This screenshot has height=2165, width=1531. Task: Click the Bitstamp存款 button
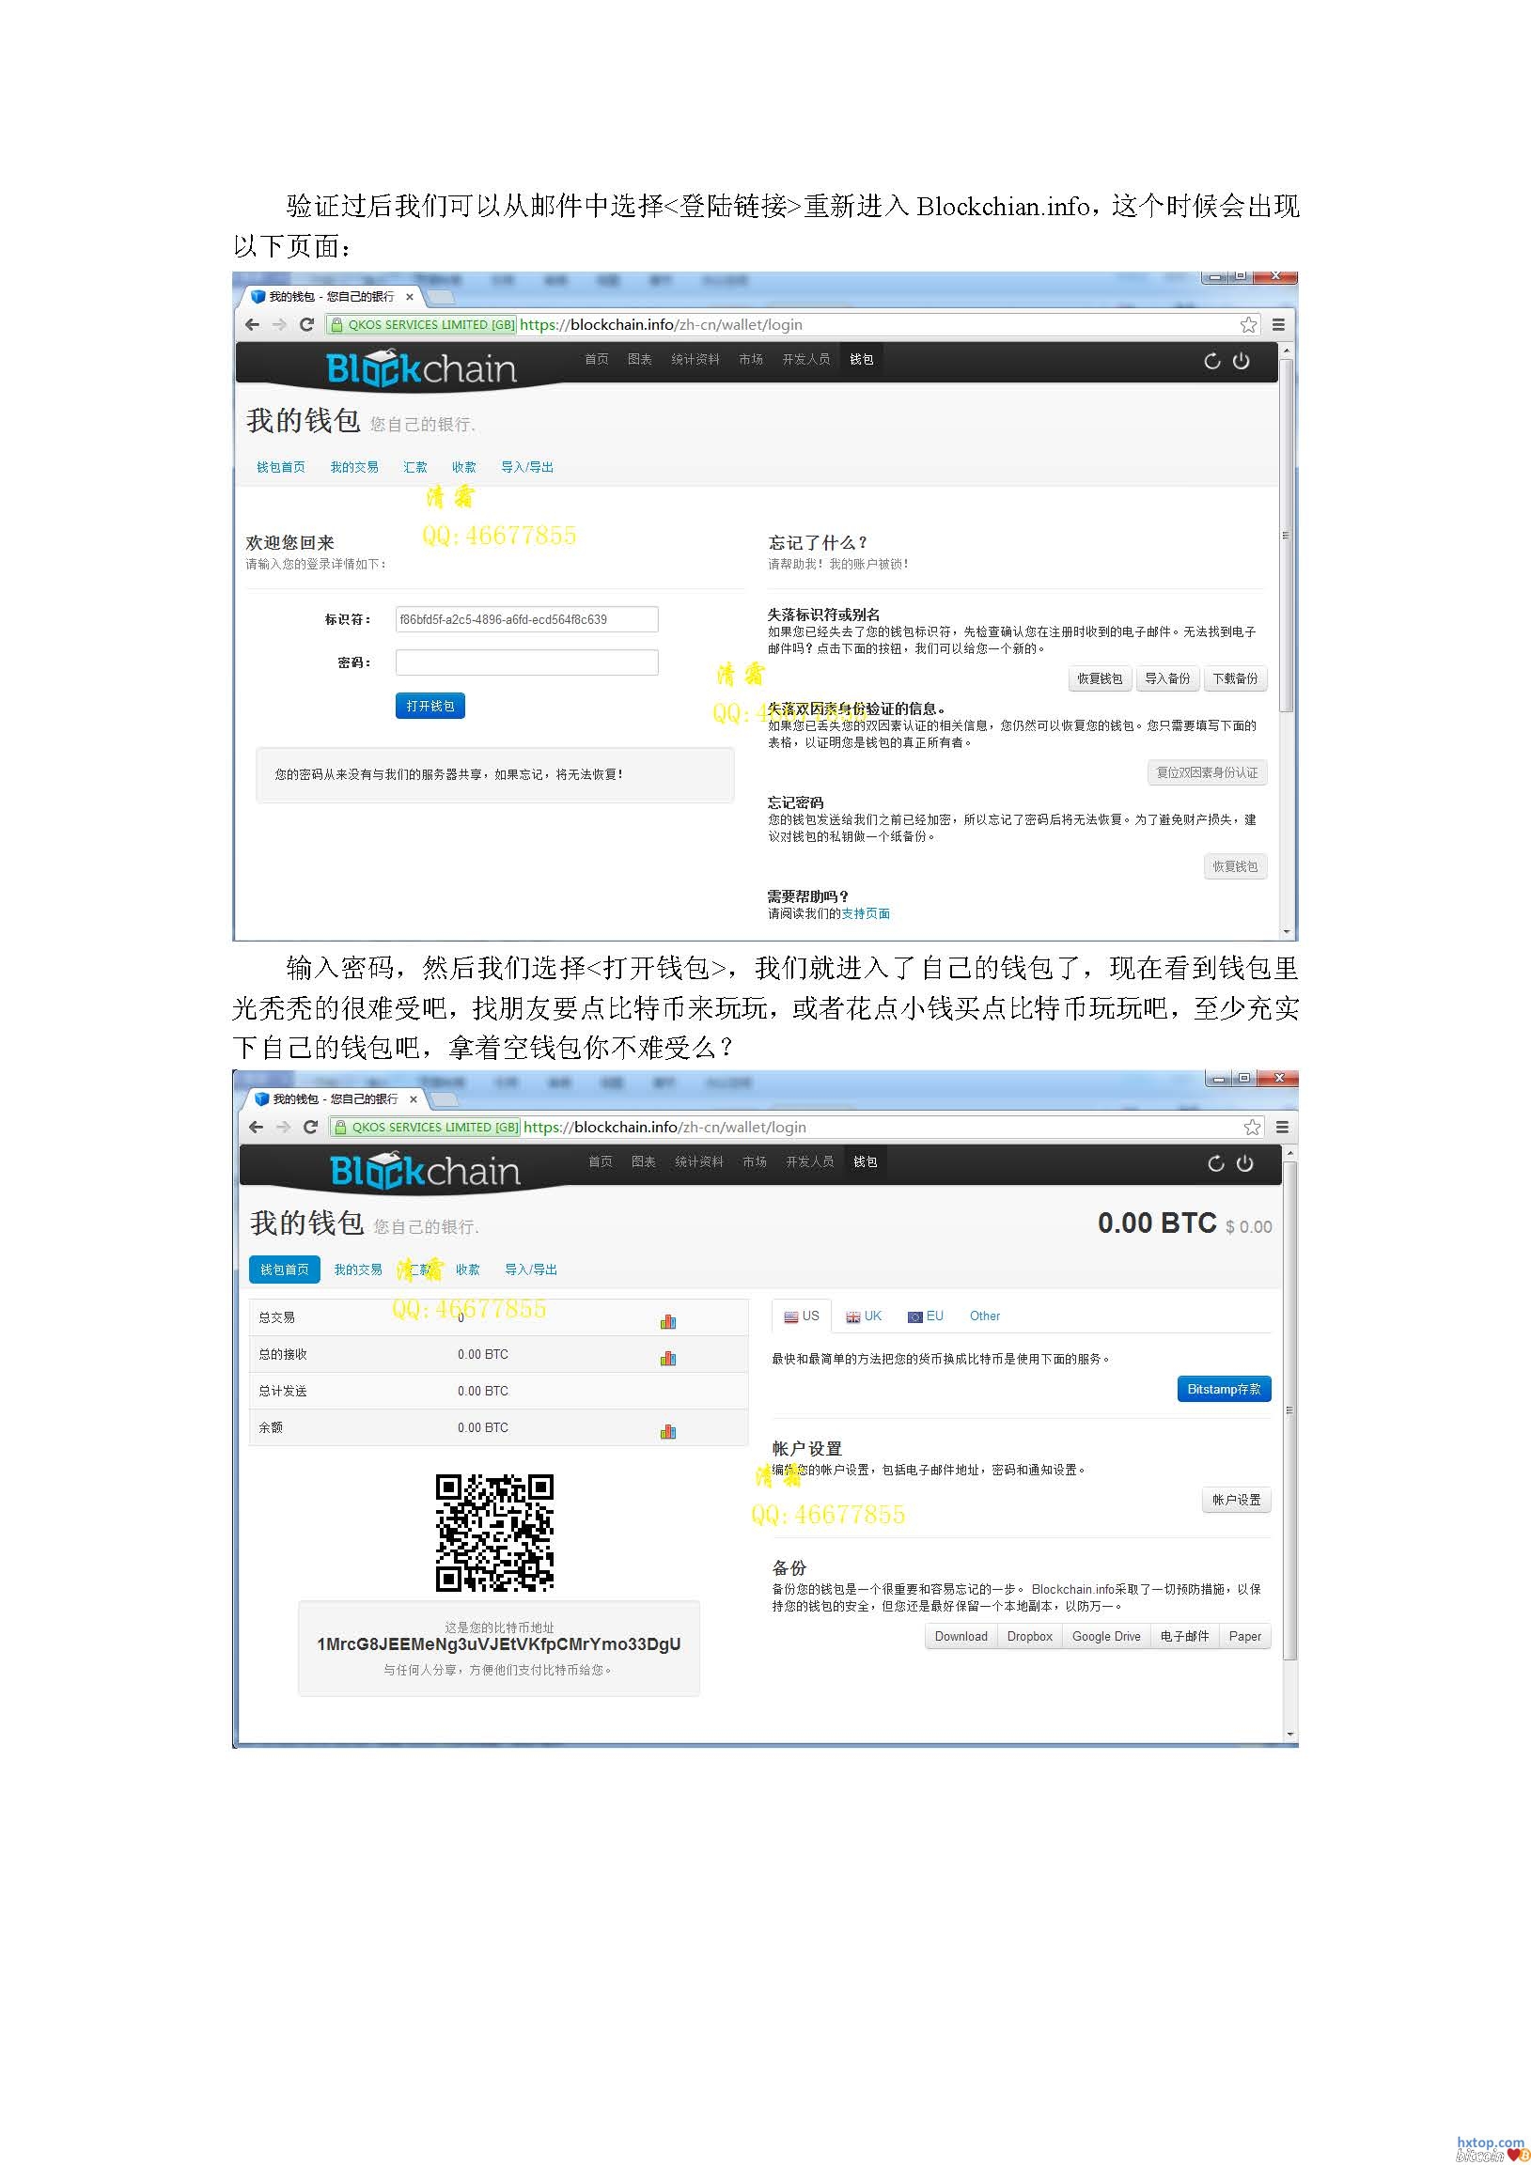click(1223, 1389)
